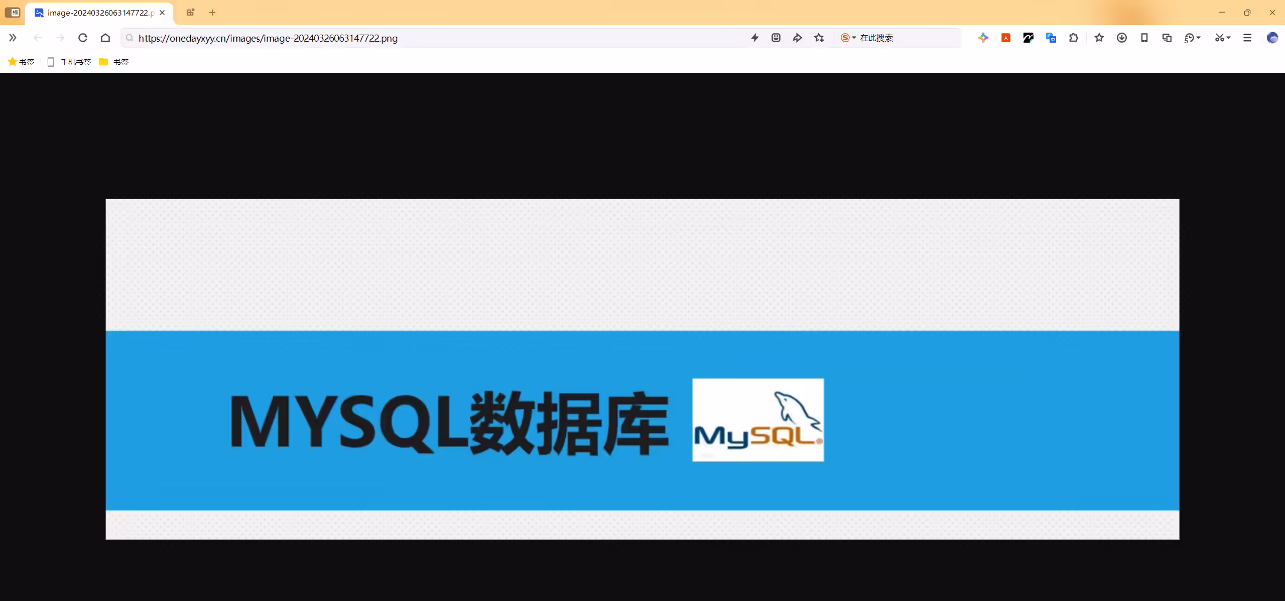Image resolution: width=1285 pixels, height=601 pixels.
Task: Open the PDF extension red icon
Action: (x=1006, y=38)
